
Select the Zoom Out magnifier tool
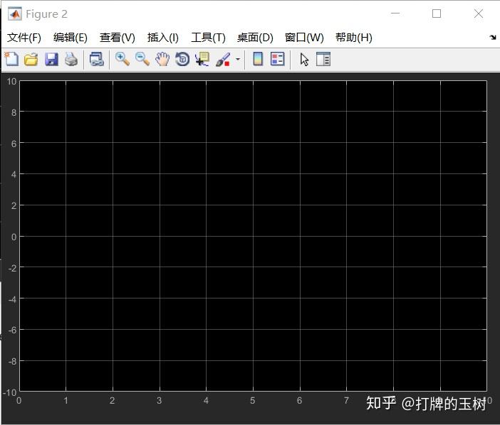(x=142, y=59)
